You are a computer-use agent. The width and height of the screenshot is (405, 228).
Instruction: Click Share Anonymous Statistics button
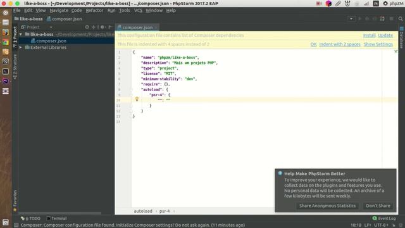point(327,206)
